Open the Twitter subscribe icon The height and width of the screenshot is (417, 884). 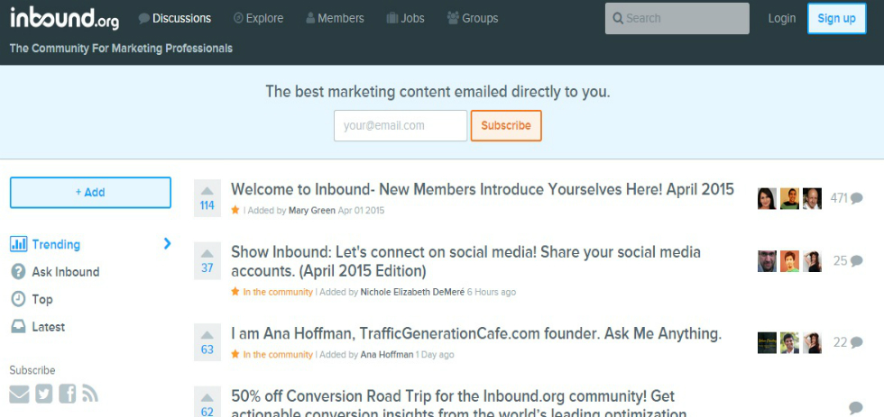click(x=44, y=394)
